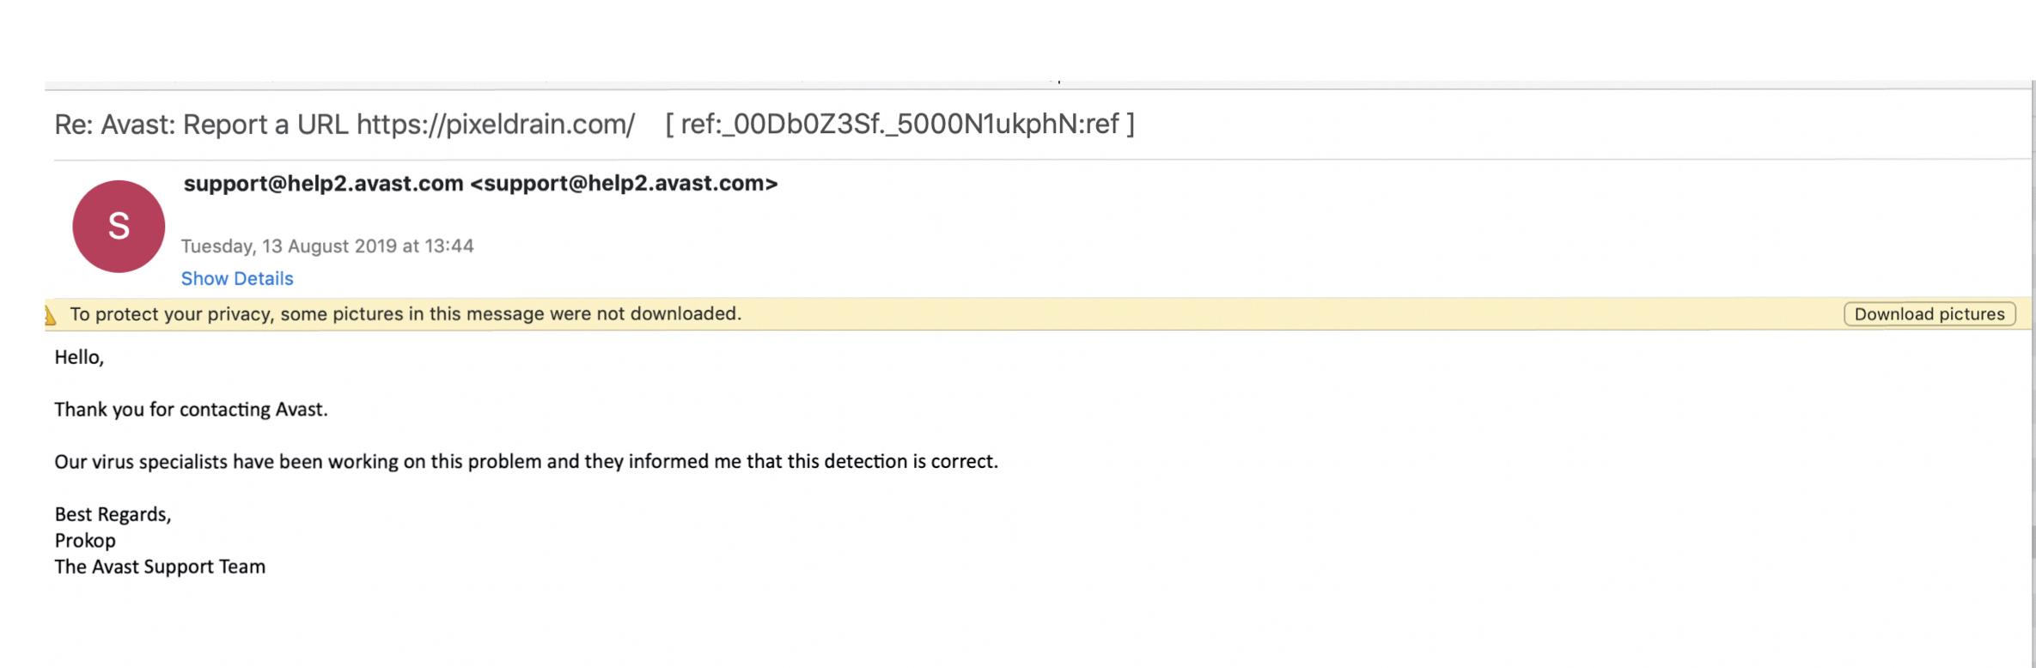Click the yellow warning icon in privacy banner
The width and height of the screenshot is (2036, 668).
point(51,315)
